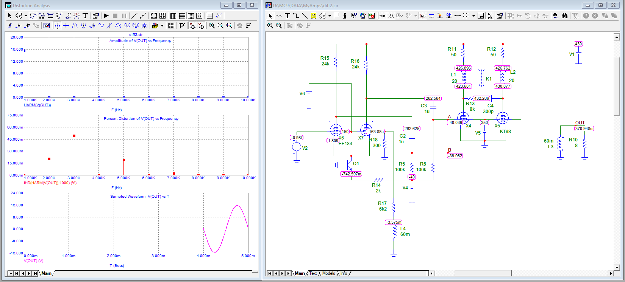Open the color chest dropdown arrow

[162, 25]
